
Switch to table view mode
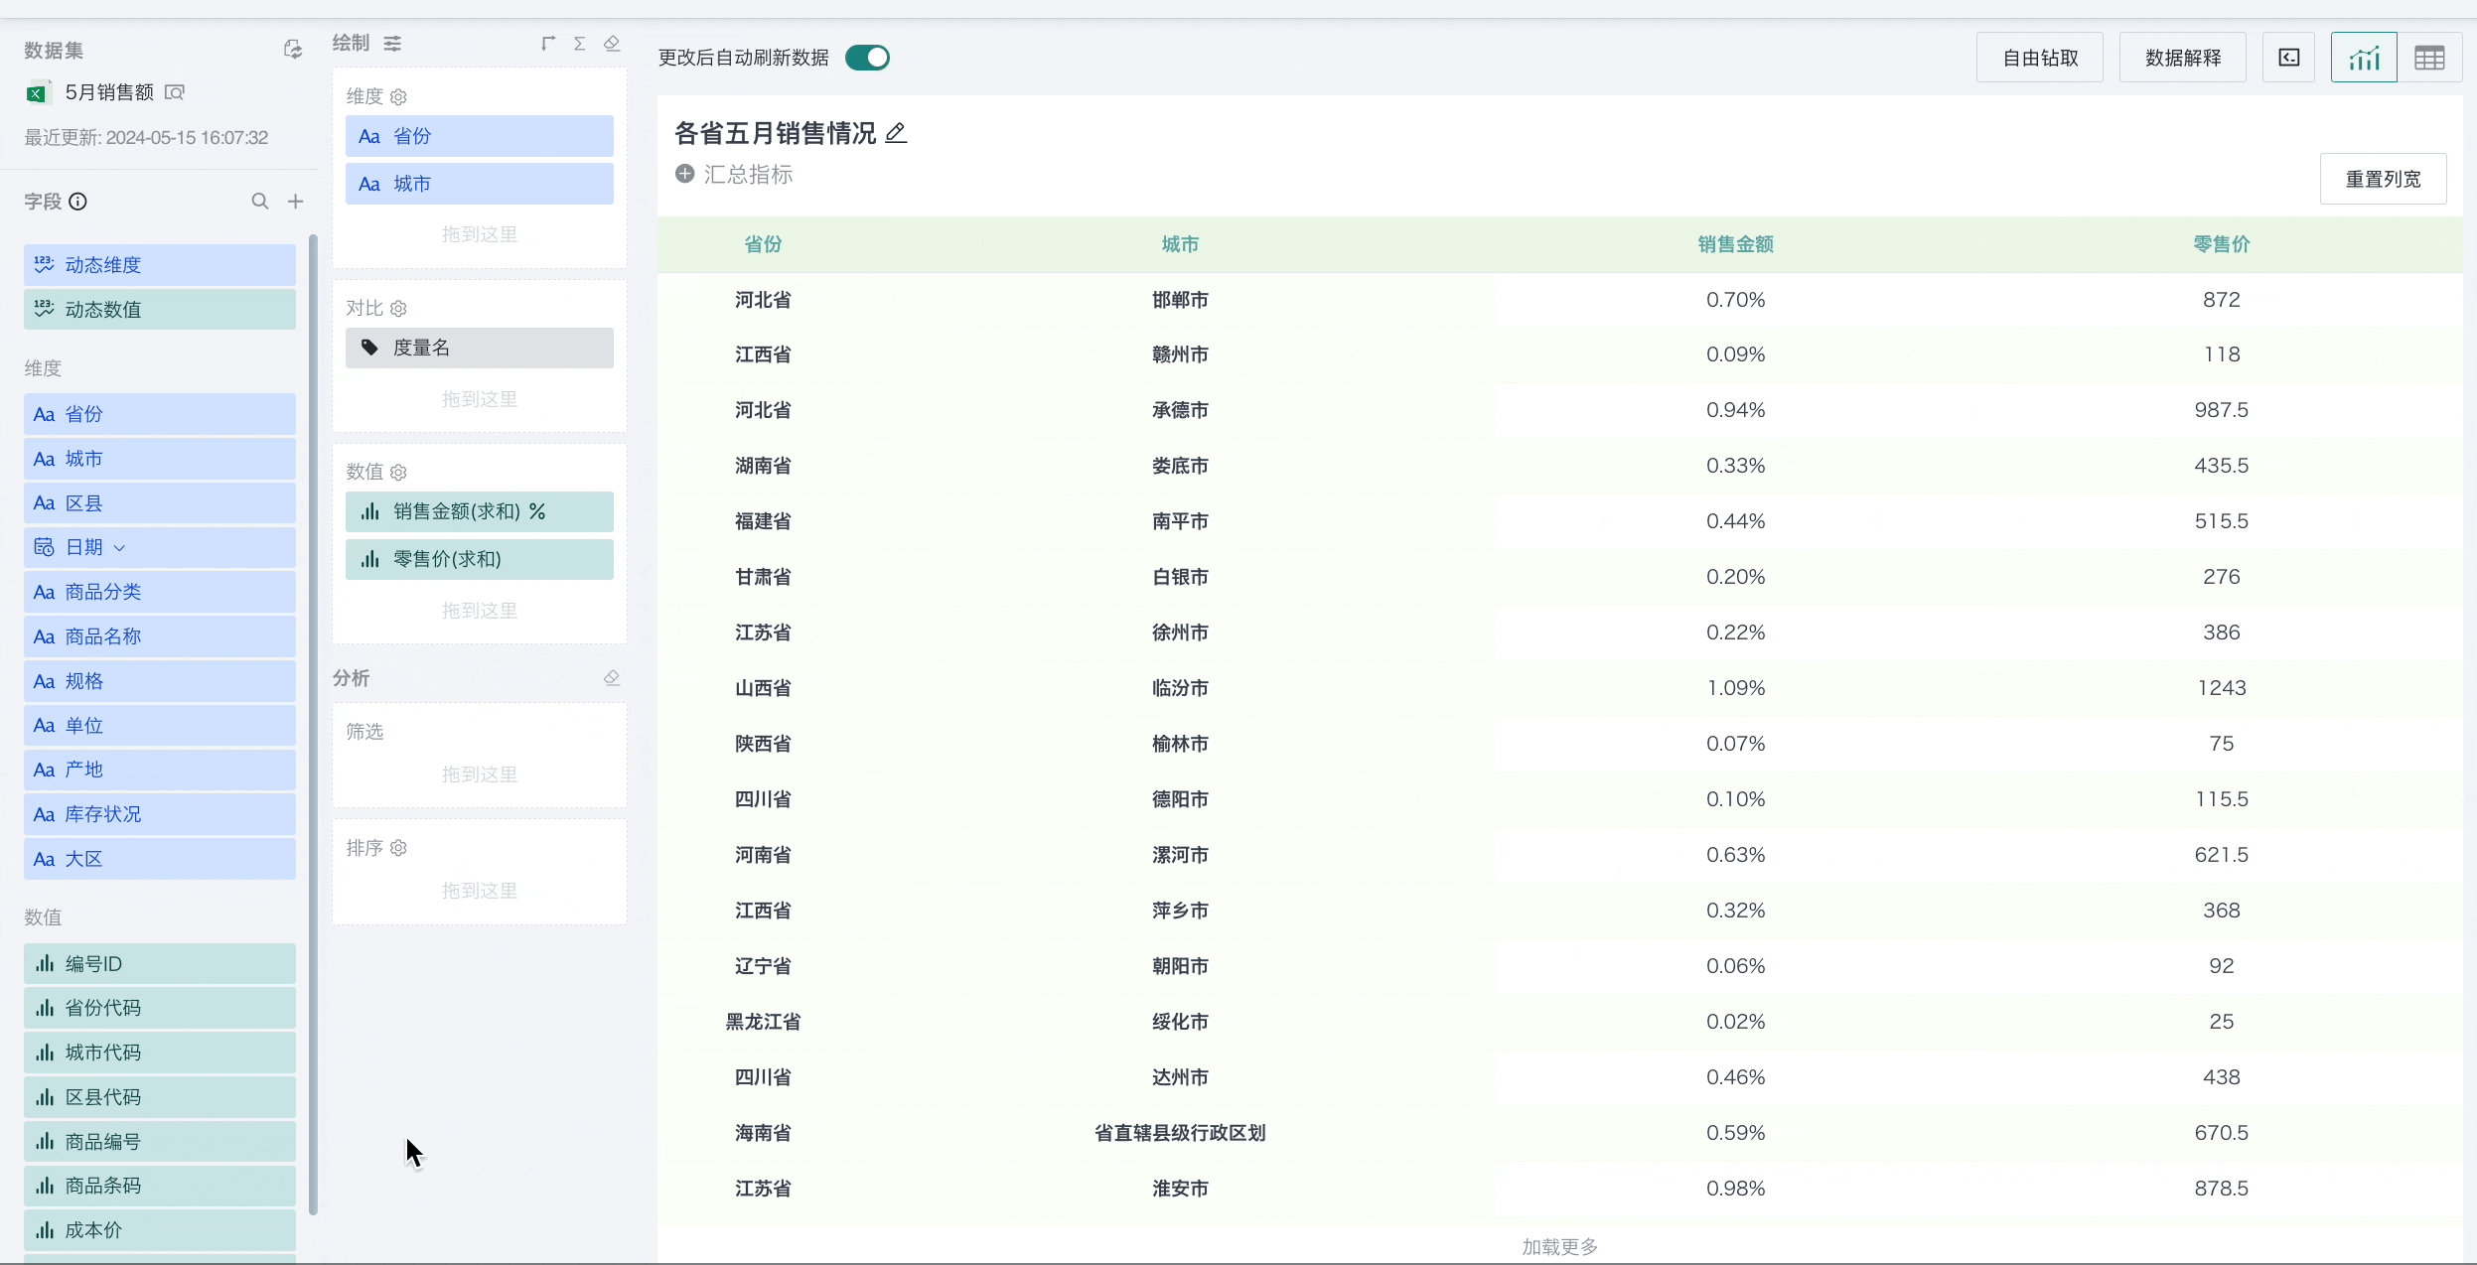click(x=2429, y=58)
